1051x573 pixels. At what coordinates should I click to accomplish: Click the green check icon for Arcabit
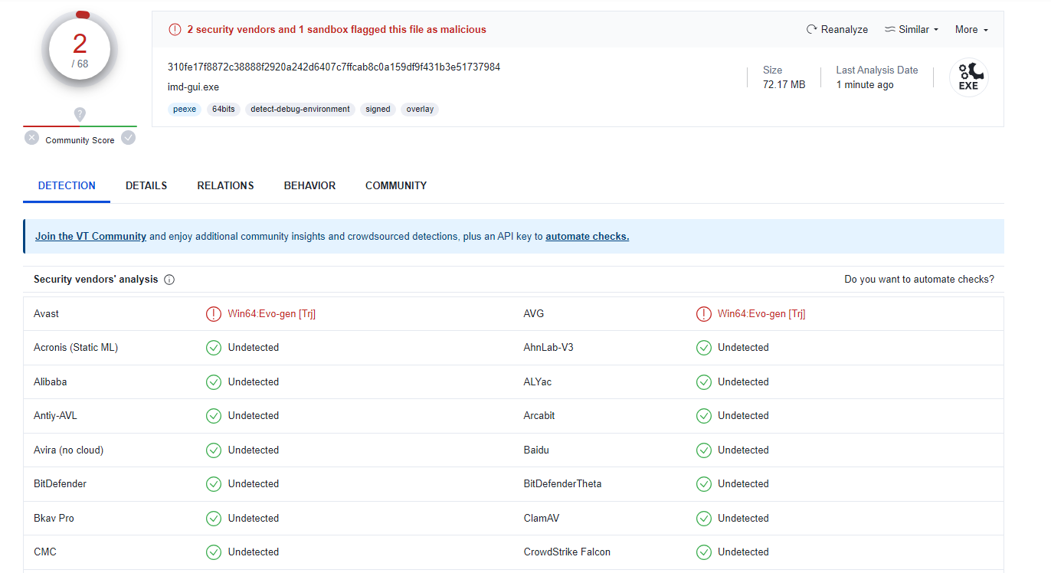pos(703,416)
